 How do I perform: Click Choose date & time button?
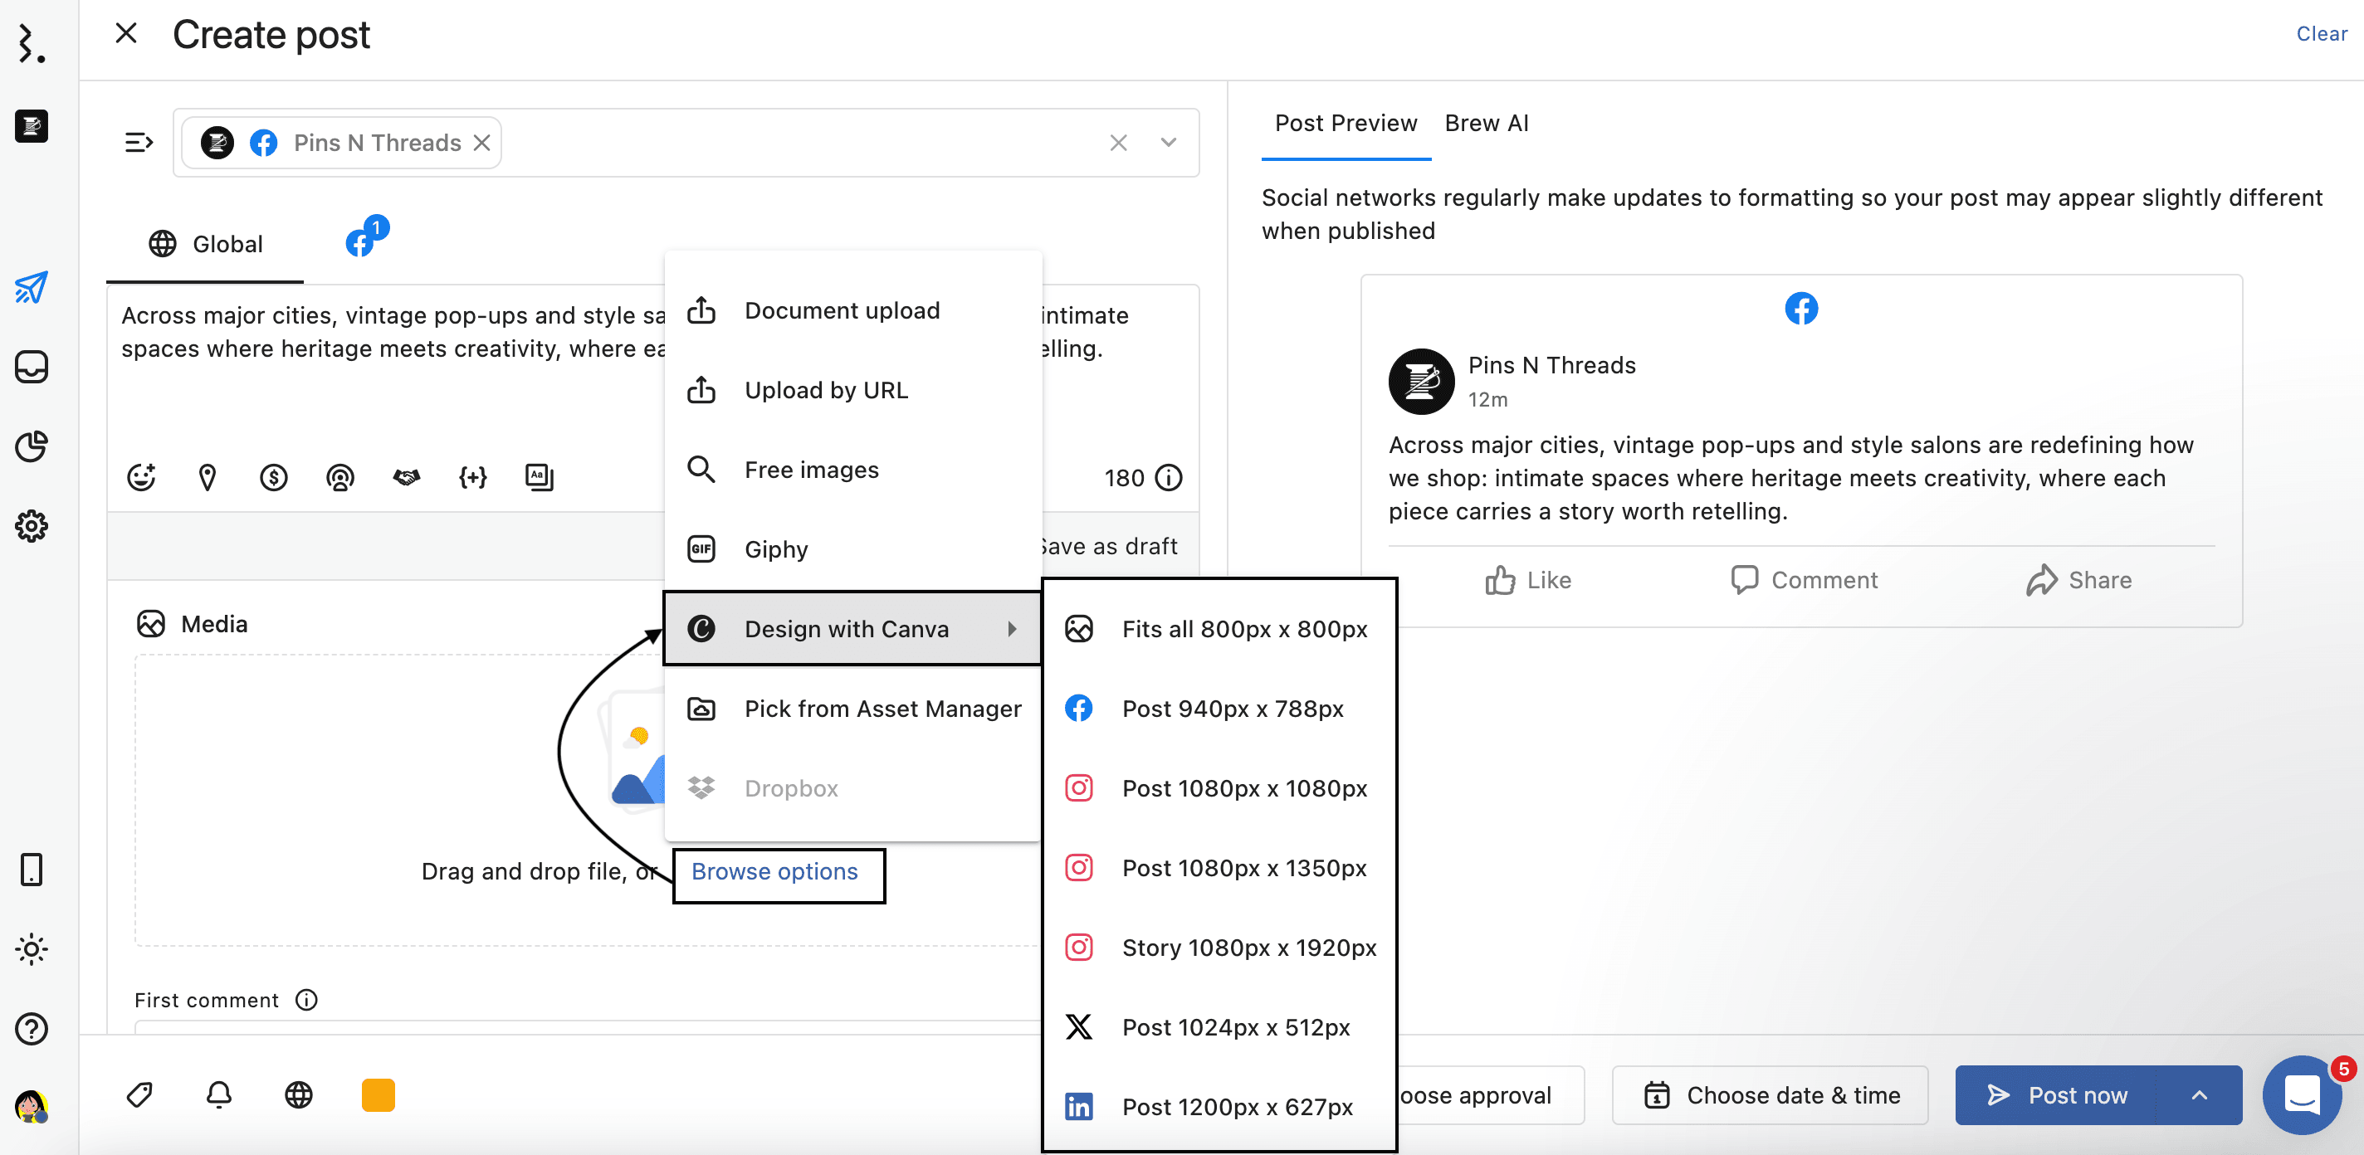click(1771, 1094)
